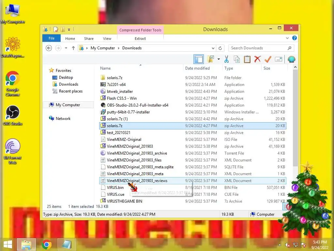This screenshot has width=334, height=251.
Task: Toggle the preview pane layout icon
Action: click(x=199, y=59)
